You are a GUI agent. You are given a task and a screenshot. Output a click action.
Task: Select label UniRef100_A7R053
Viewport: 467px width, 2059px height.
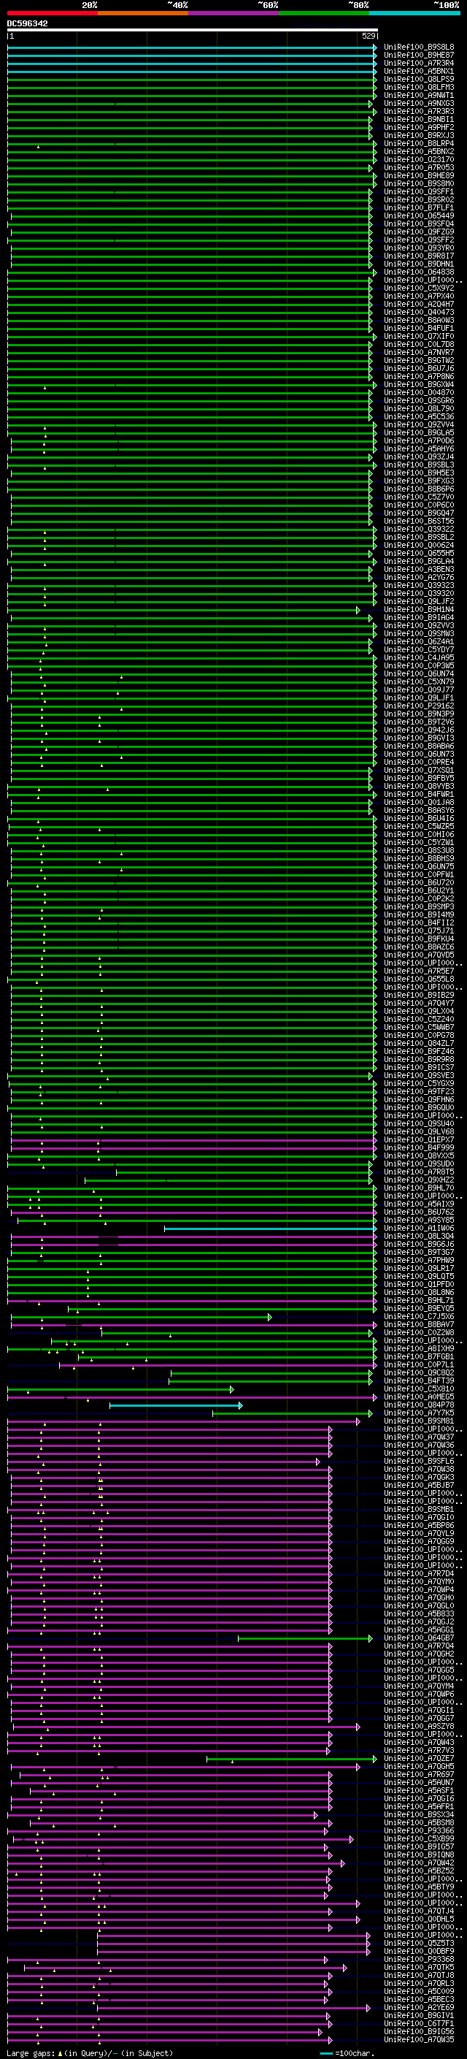pyautogui.click(x=419, y=168)
